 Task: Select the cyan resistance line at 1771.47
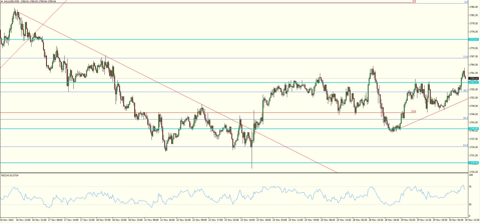click(225, 39)
